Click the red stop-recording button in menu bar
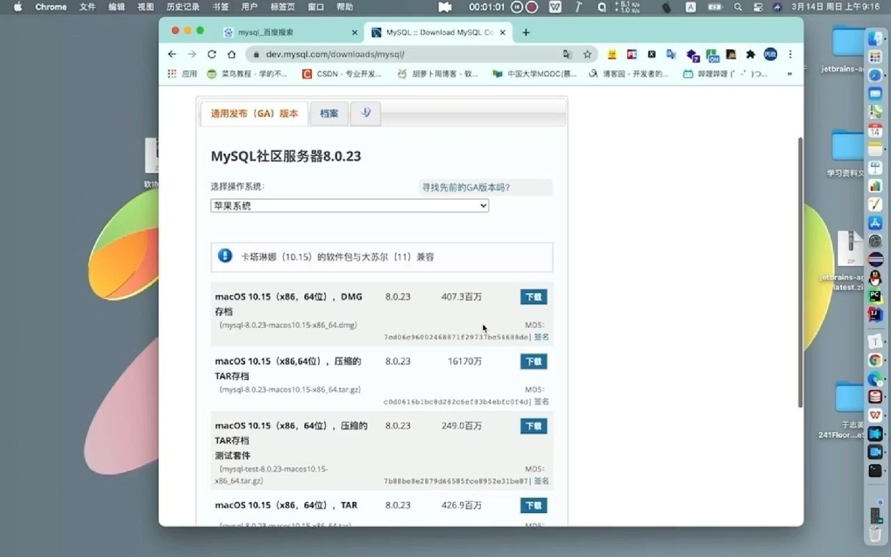 click(532, 7)
